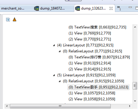Screen dimensions: 138x109
Task: Toggle the NAF nodes warning triangle icon
Action: coord(15,19)
